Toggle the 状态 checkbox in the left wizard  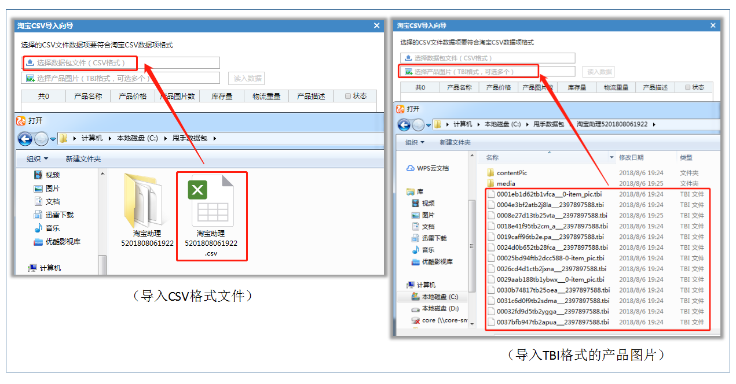[348, 96]
